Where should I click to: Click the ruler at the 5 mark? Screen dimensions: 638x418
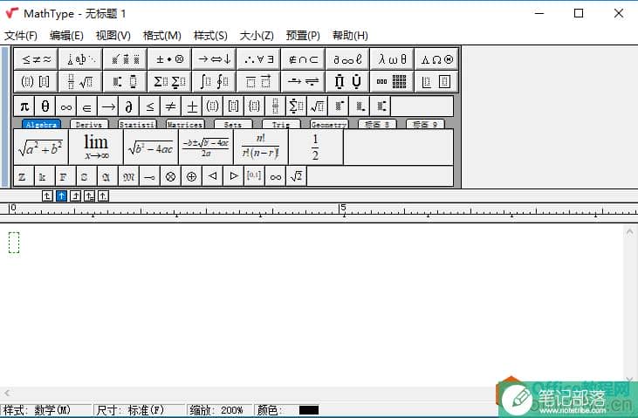(343, 209)
